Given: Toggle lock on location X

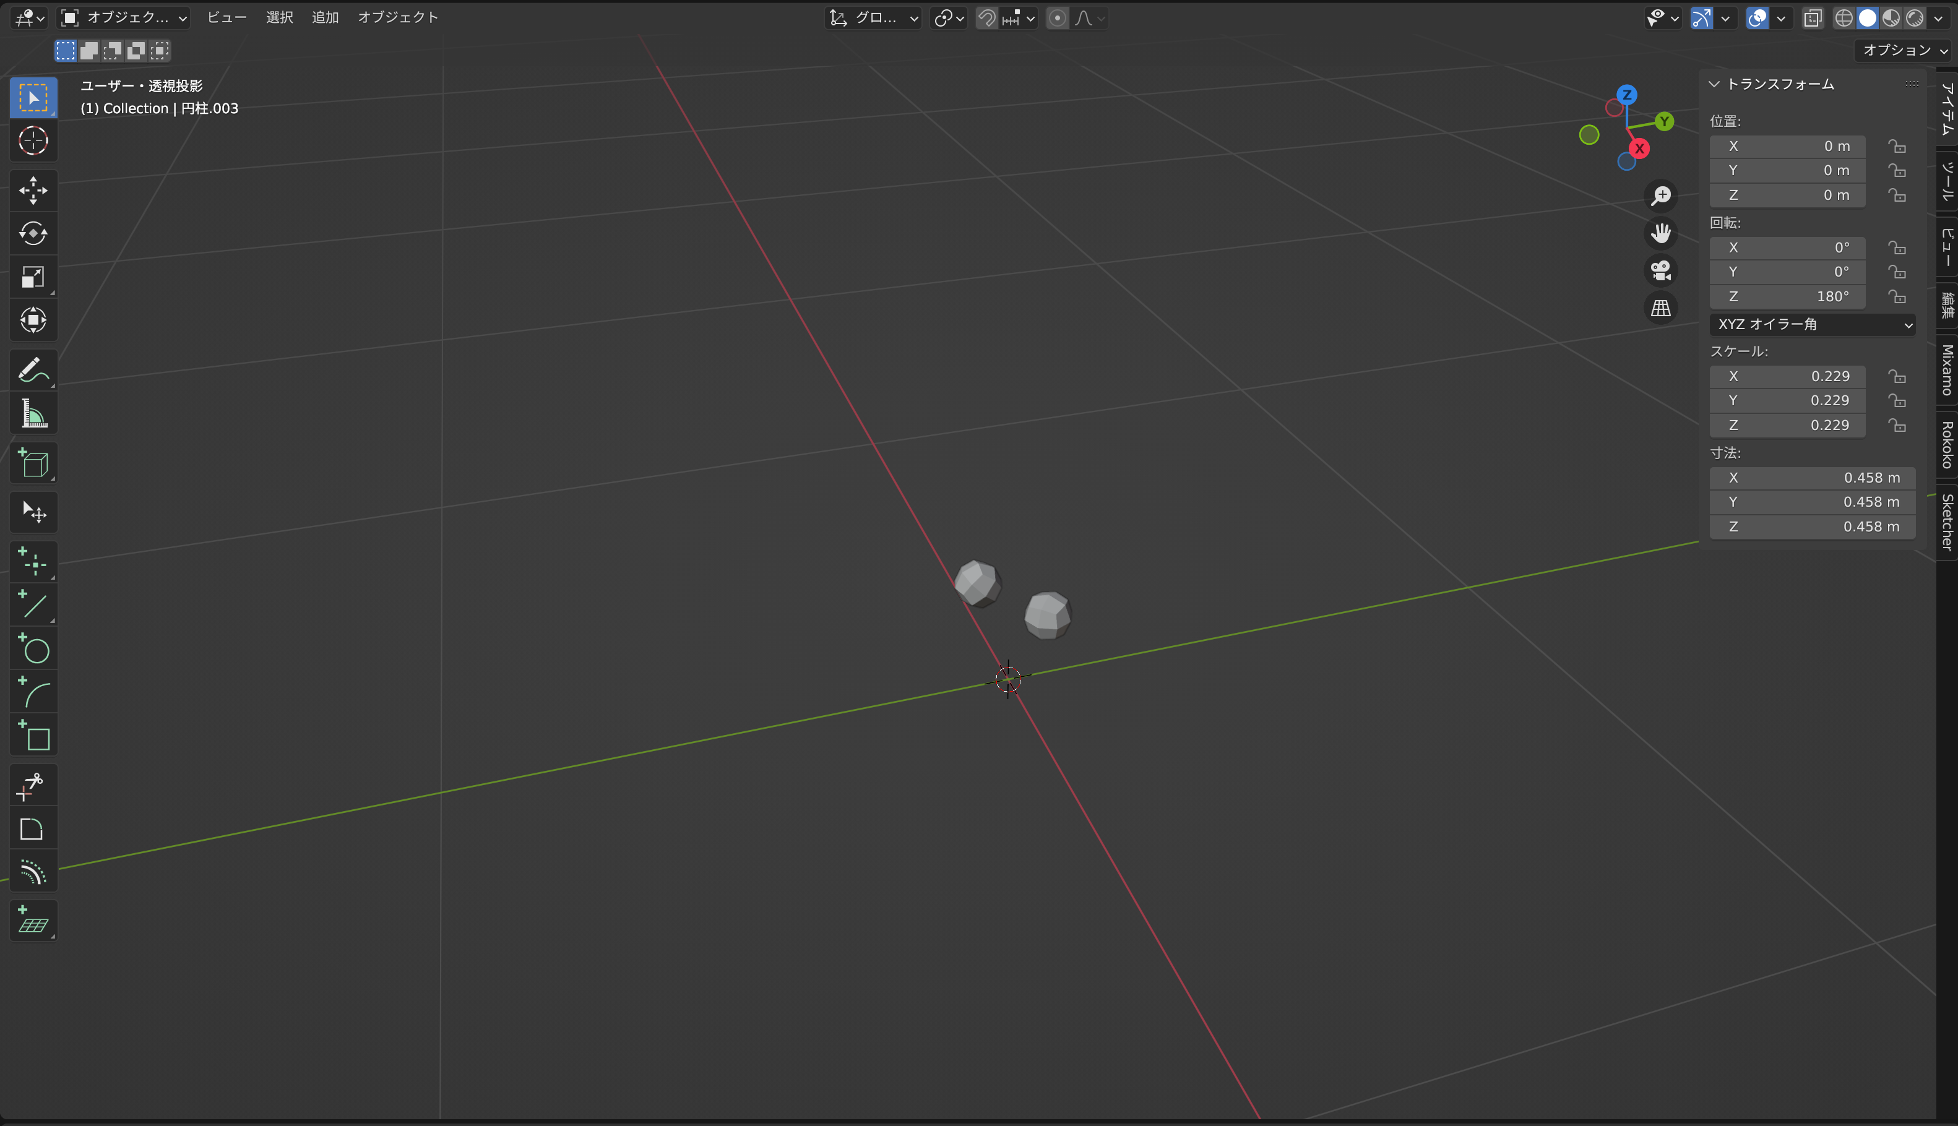Looking at the screenshot, I should coord(1897,146).
